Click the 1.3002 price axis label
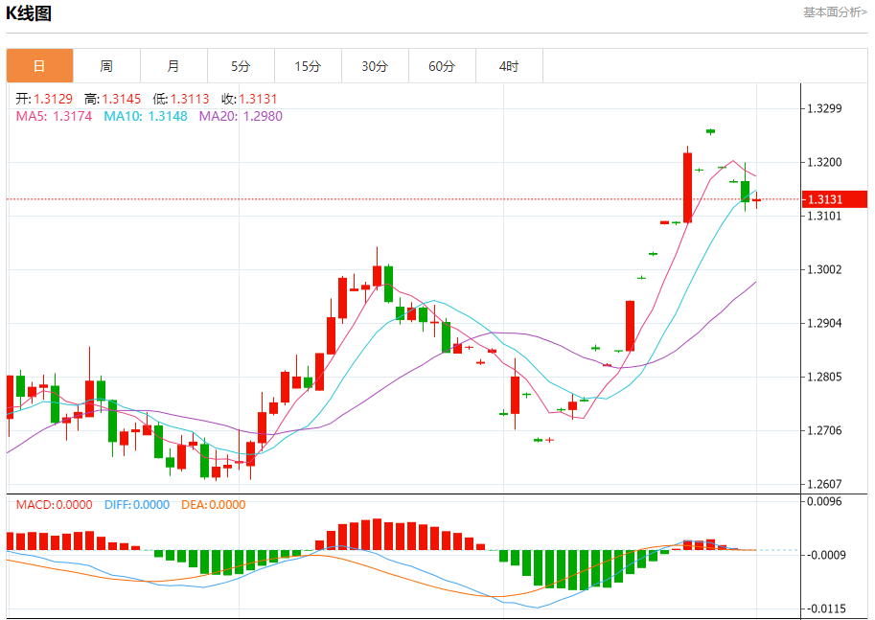The height and width of the screenshot is (620, 875). 824,269
